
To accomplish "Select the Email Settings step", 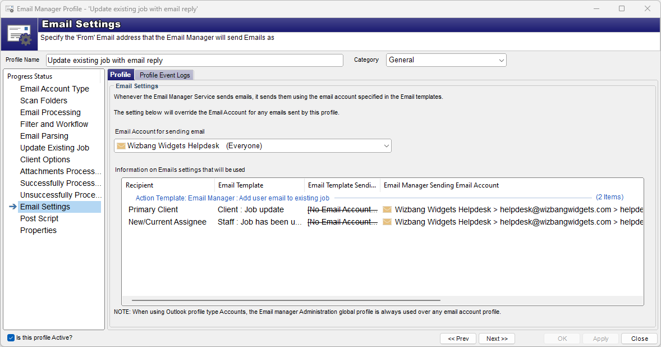I will pyautogui.click(x=59, y=207).
